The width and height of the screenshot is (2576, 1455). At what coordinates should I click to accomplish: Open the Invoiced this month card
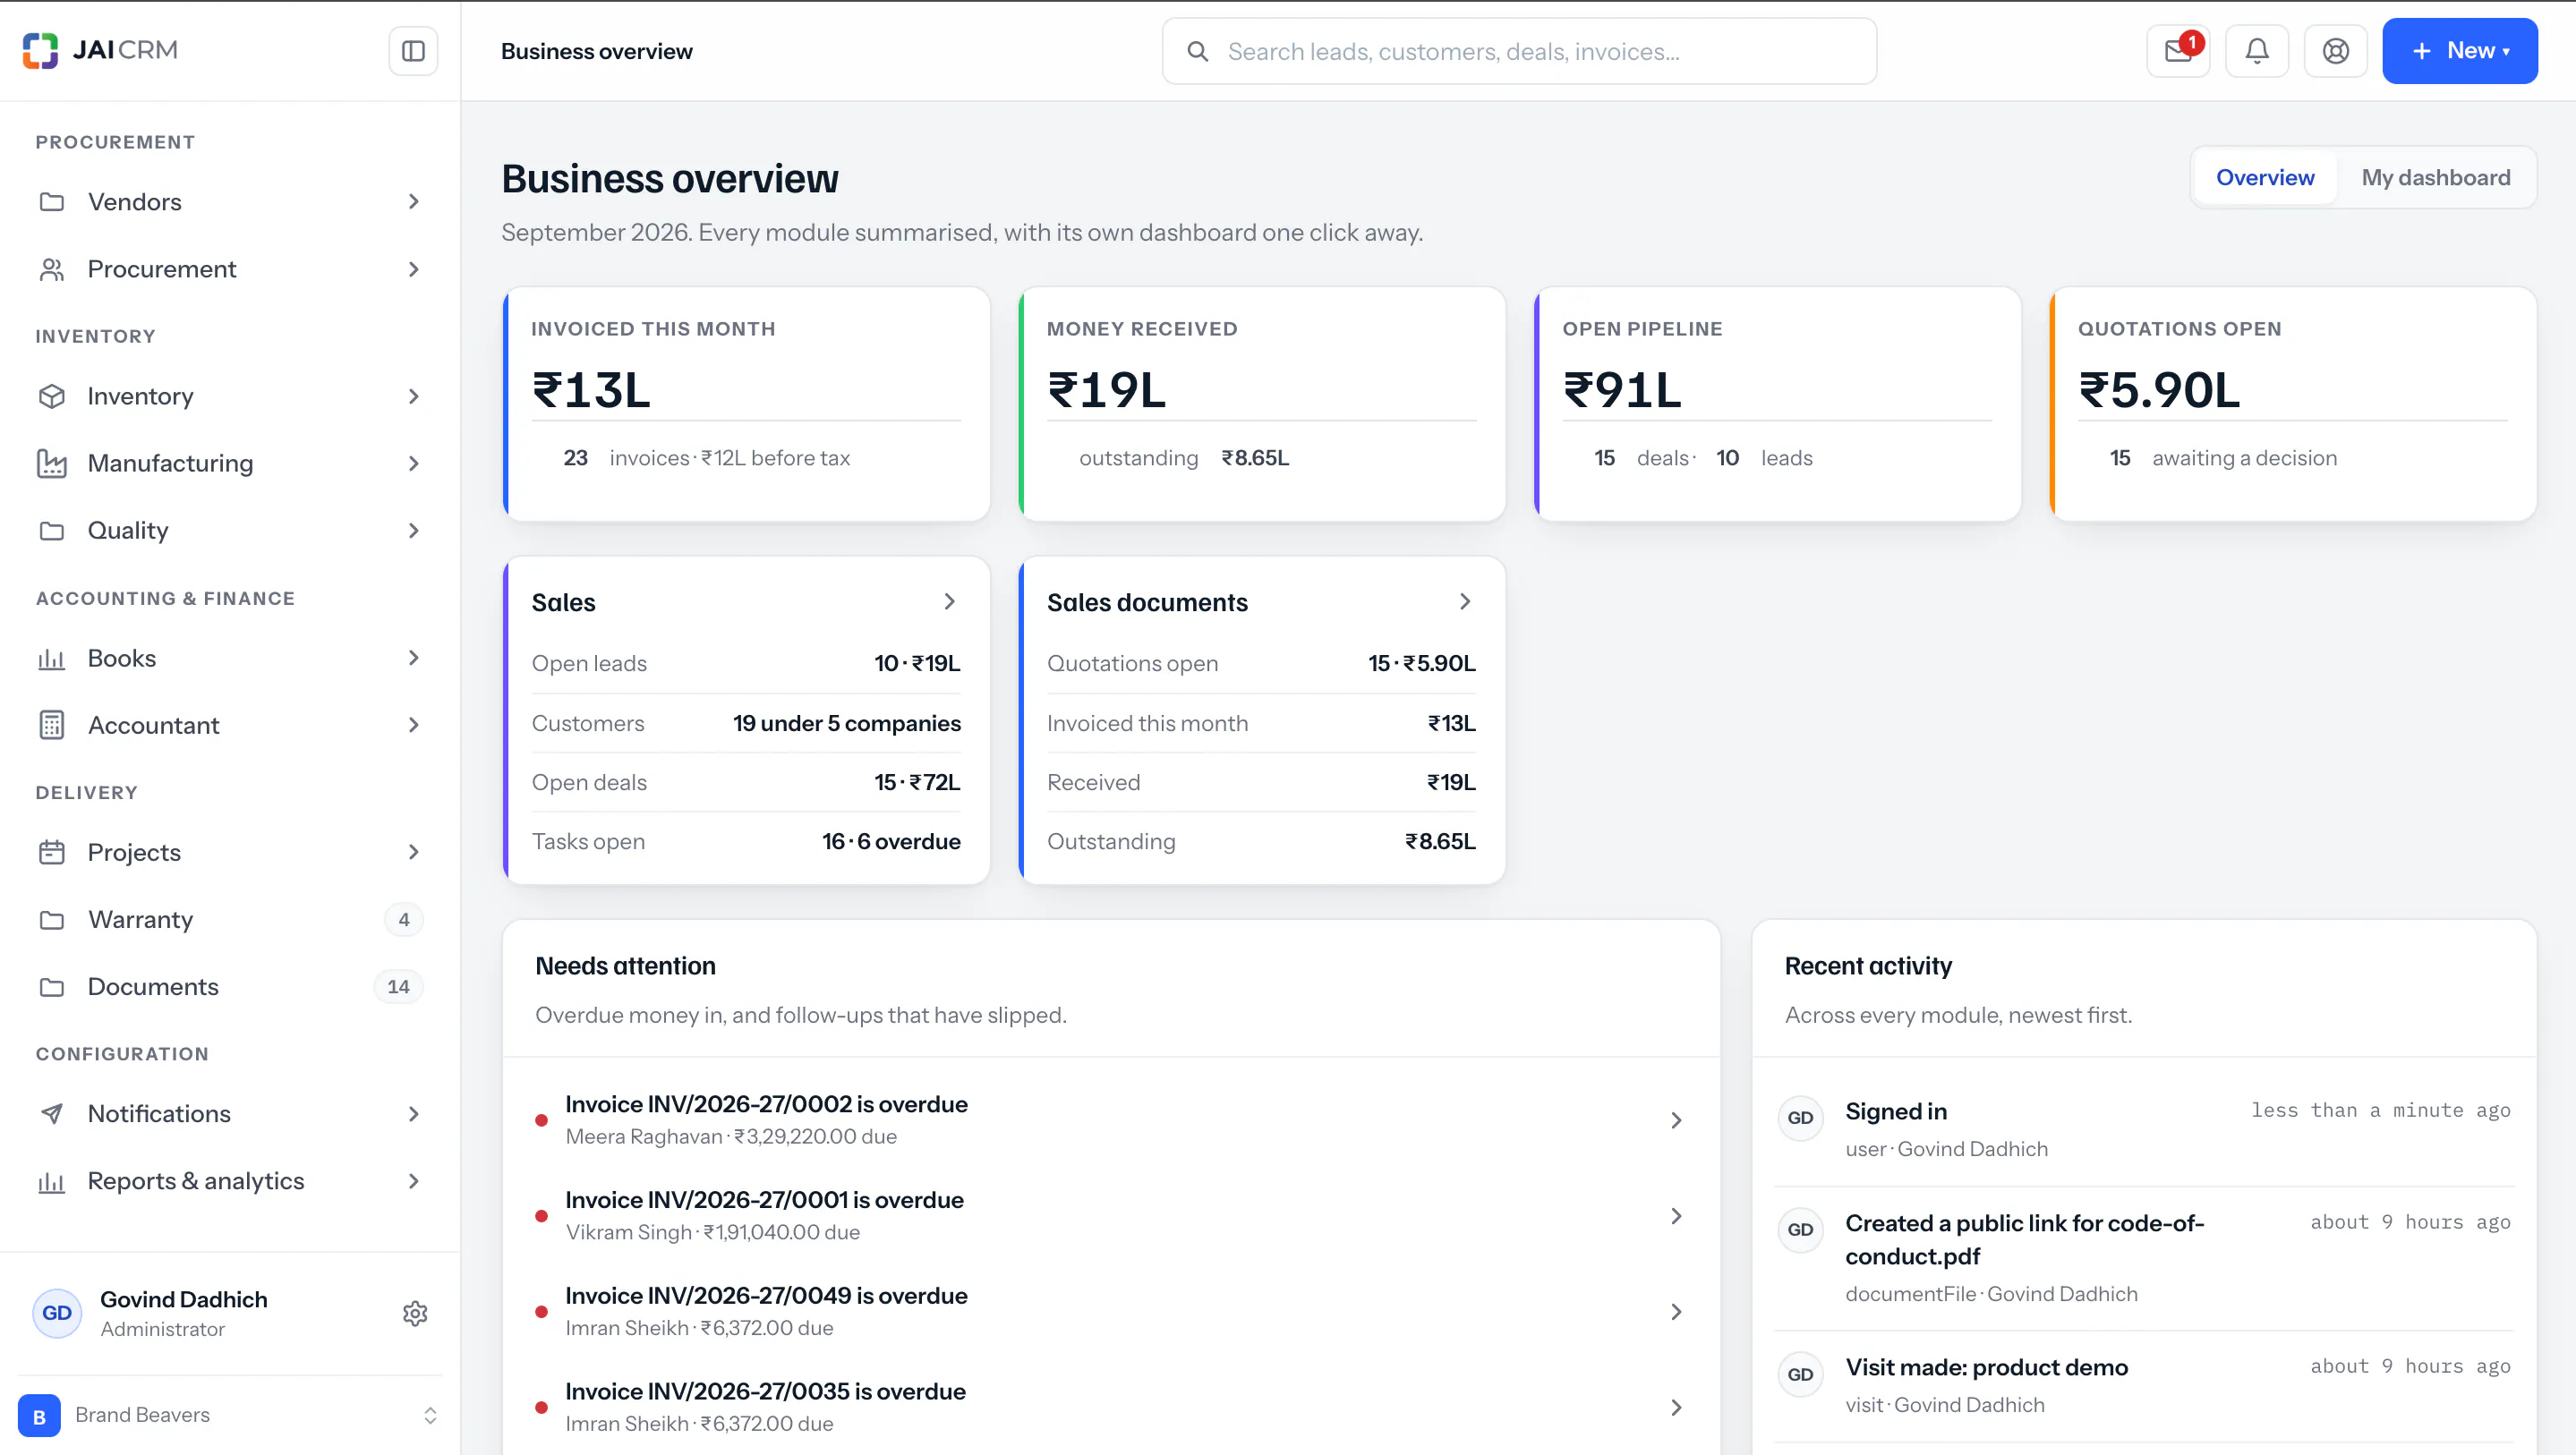[x=746, y=404]
